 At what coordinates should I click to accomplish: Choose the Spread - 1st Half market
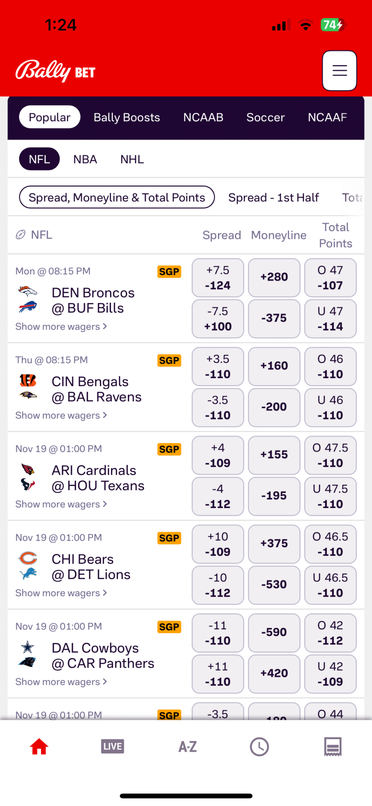tap(274, 197)
